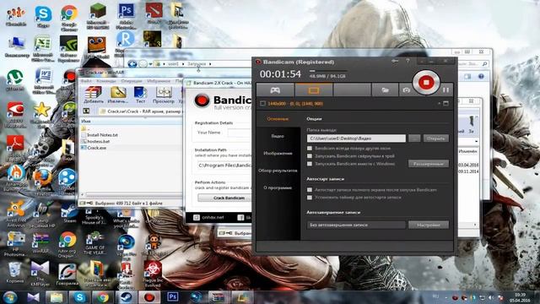
Task: Open Photoshop from the taskbar
Action: [x=172, y=297]
